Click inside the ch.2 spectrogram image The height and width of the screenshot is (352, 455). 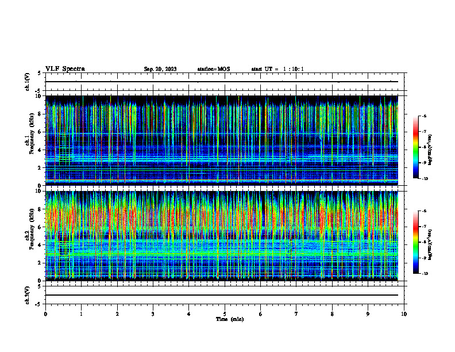tap(222, 236)
